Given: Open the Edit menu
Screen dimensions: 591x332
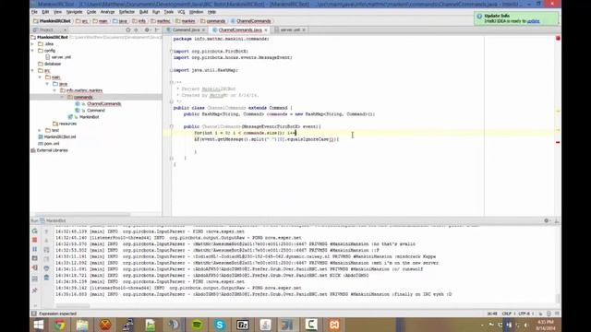Looking at the screenshot, I should (x=45, y=12).
